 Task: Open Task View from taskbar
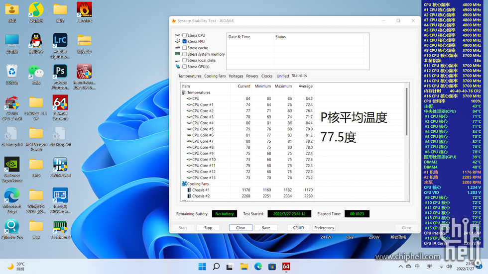click(230, 267)
